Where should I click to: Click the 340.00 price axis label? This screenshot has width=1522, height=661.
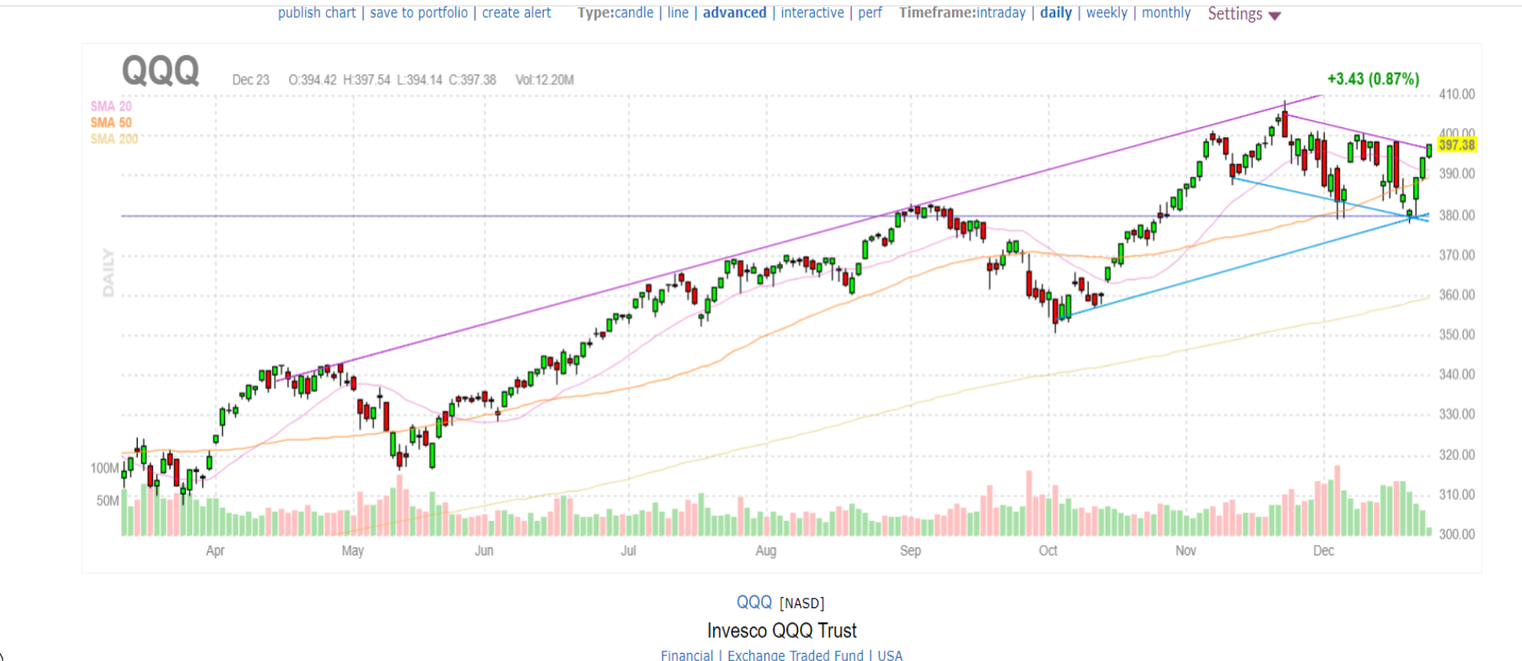tap(1456, 375)
